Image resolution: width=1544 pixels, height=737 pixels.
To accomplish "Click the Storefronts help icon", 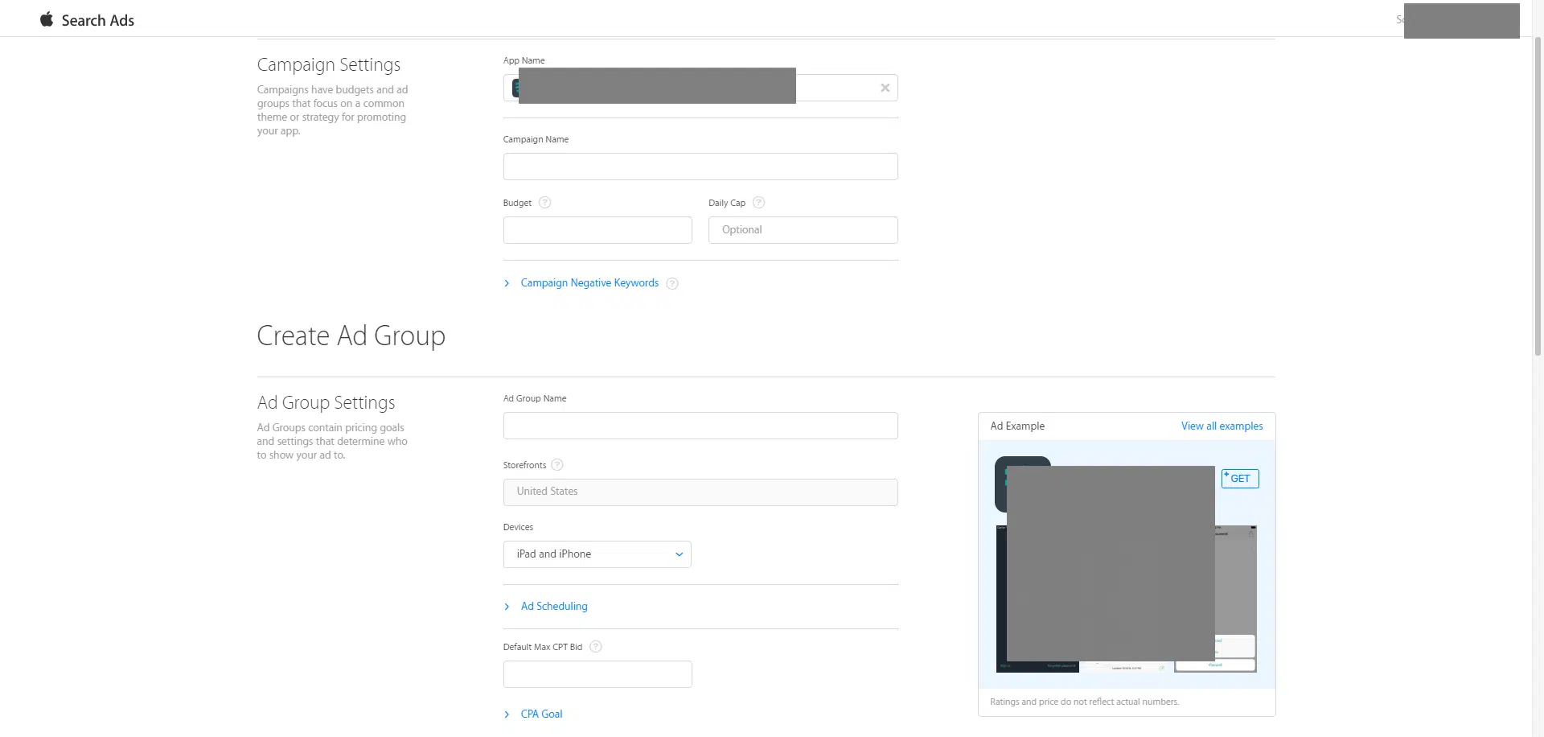I will point(557,465).
